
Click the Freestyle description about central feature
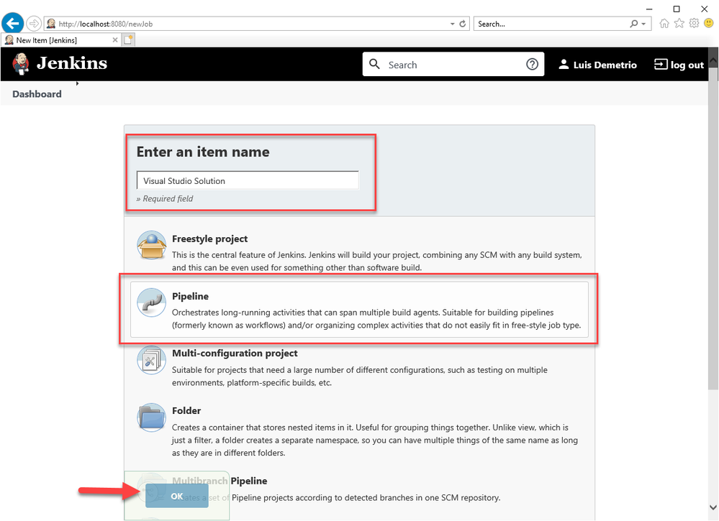pos(377,261)
